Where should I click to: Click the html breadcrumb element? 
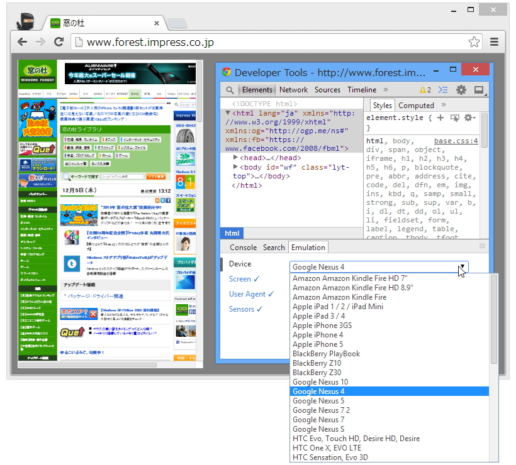(x=232, y=233)
